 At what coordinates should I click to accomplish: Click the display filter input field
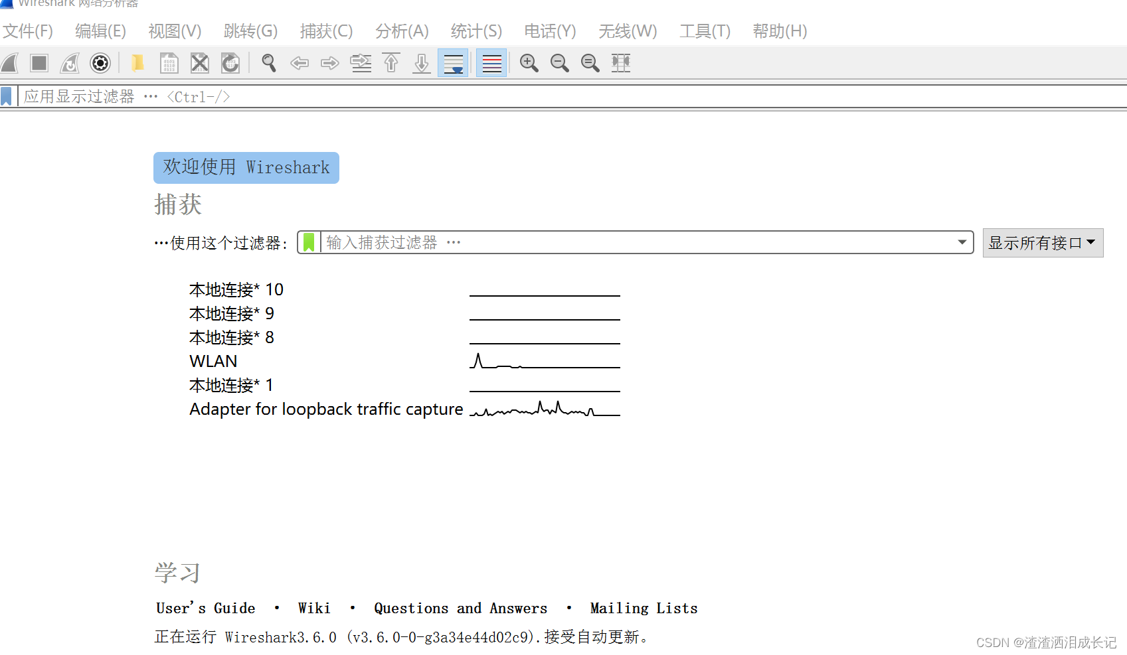click(x=571, y=97)
